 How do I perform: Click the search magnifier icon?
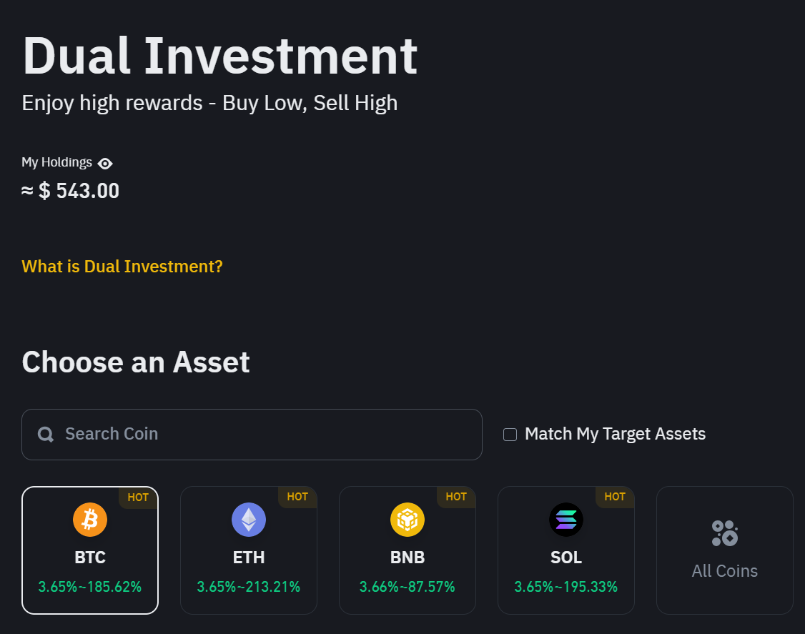click(46, 435)
